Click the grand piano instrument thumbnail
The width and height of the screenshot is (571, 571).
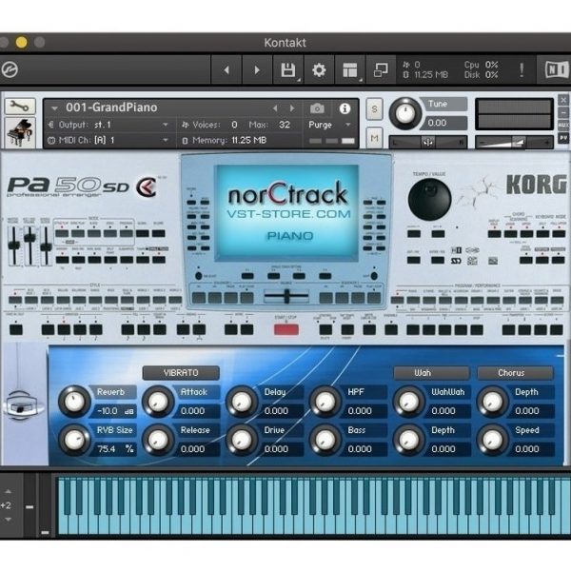tap(20, 132)
